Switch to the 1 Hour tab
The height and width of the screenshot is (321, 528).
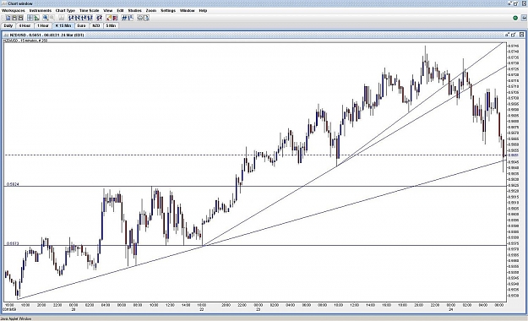pyautogui.click(x=43, y=25)
